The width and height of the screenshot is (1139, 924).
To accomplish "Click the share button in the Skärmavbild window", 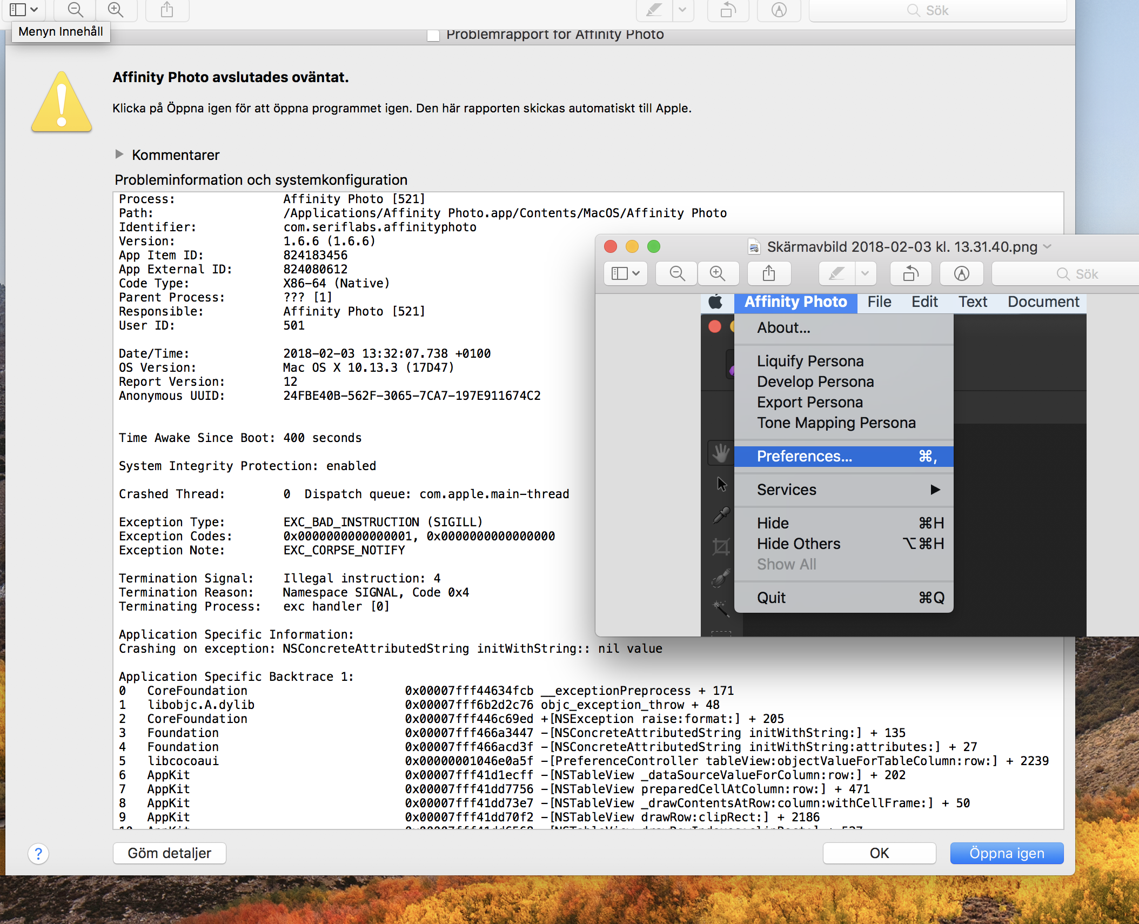I will (769, 273).
